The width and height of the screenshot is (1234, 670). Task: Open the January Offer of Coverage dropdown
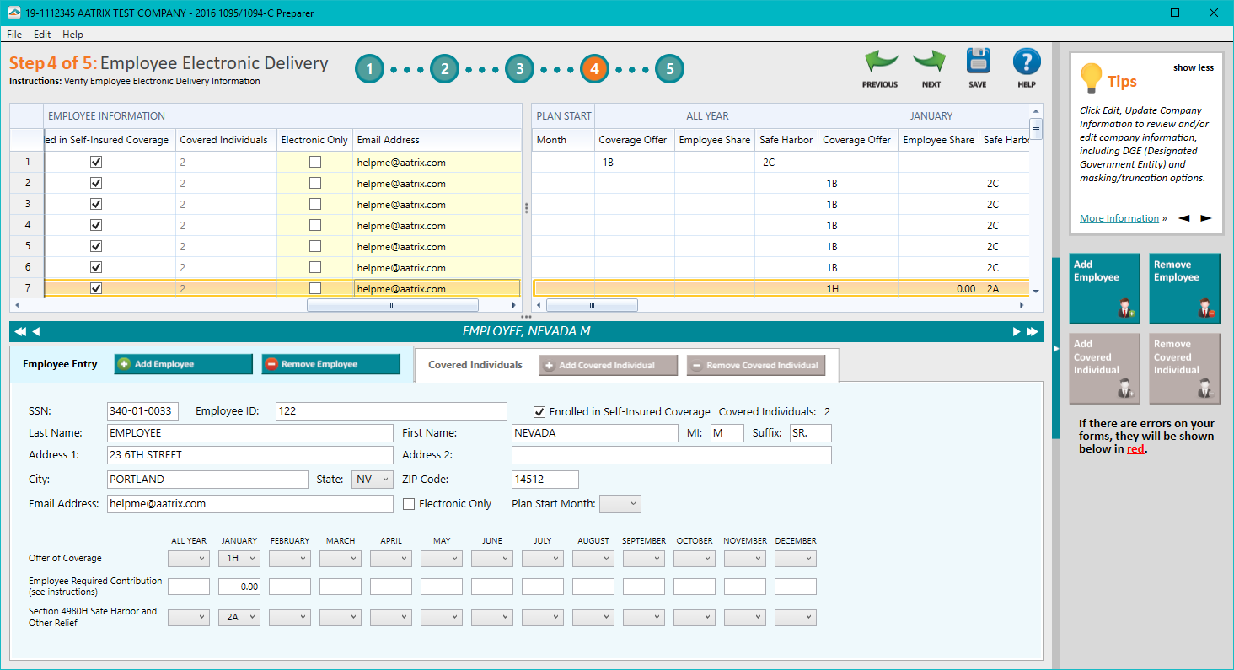click(239, 558)
